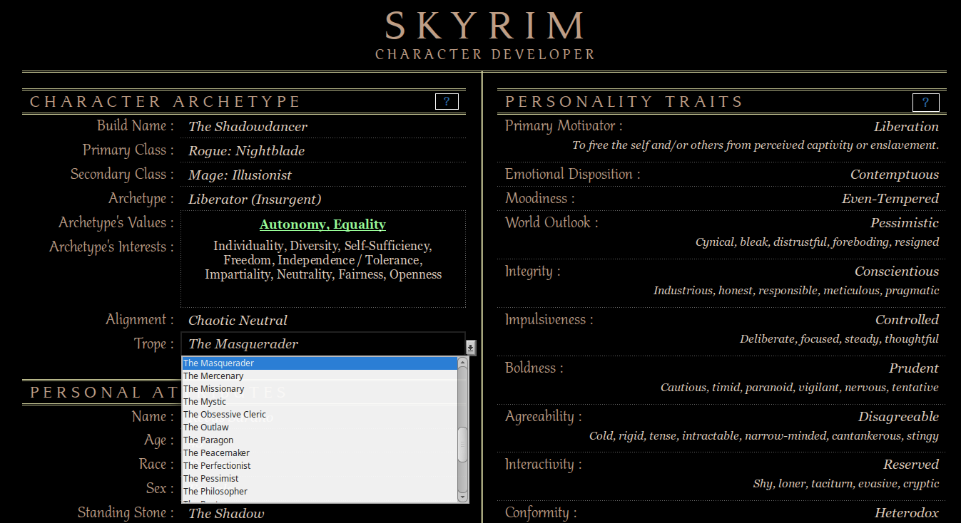Click the Trope dropdown arrow button

[x=471, y=347]
